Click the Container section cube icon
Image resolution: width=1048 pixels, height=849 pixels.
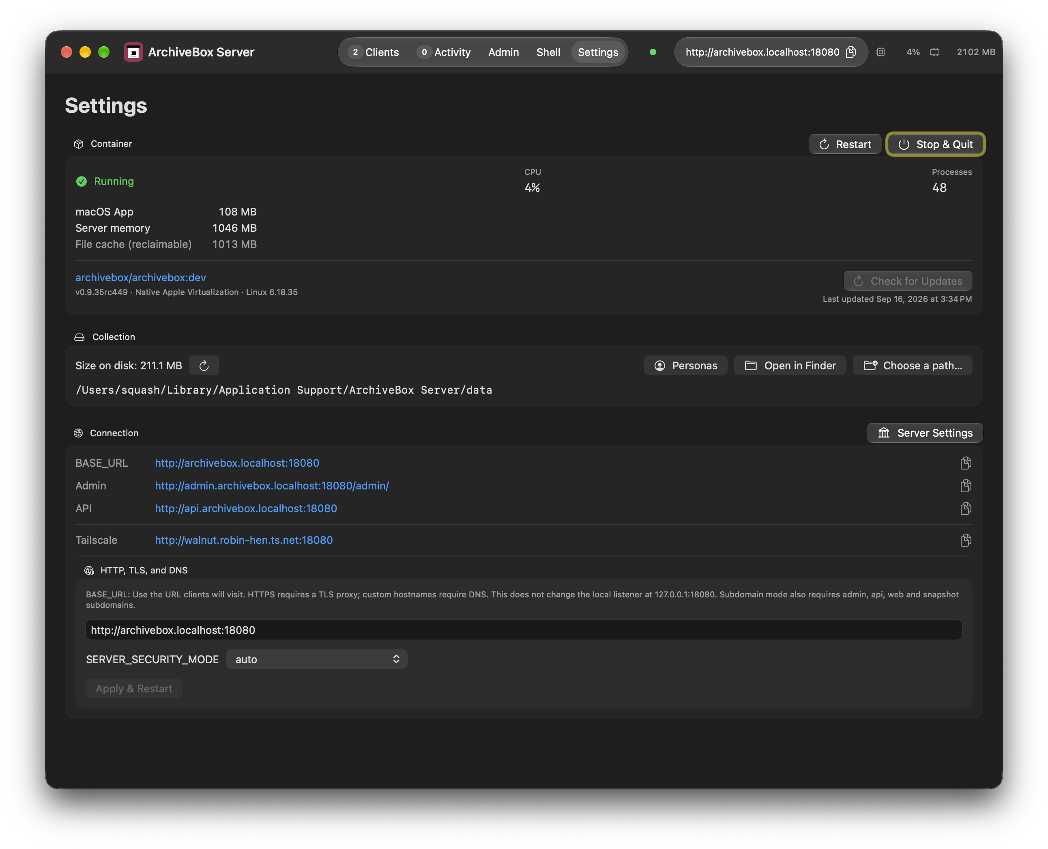coord(79,144)
